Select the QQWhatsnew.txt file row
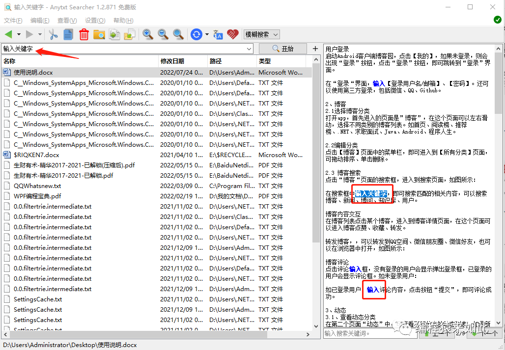Viewport: 505px width, 350px height. [157, 186]
